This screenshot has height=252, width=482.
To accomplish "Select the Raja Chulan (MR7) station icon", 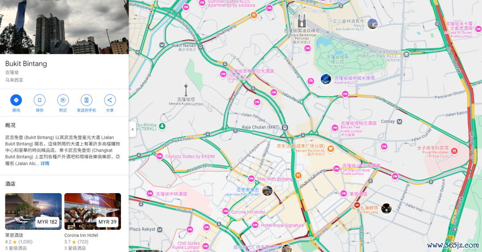I will [285, 127].
